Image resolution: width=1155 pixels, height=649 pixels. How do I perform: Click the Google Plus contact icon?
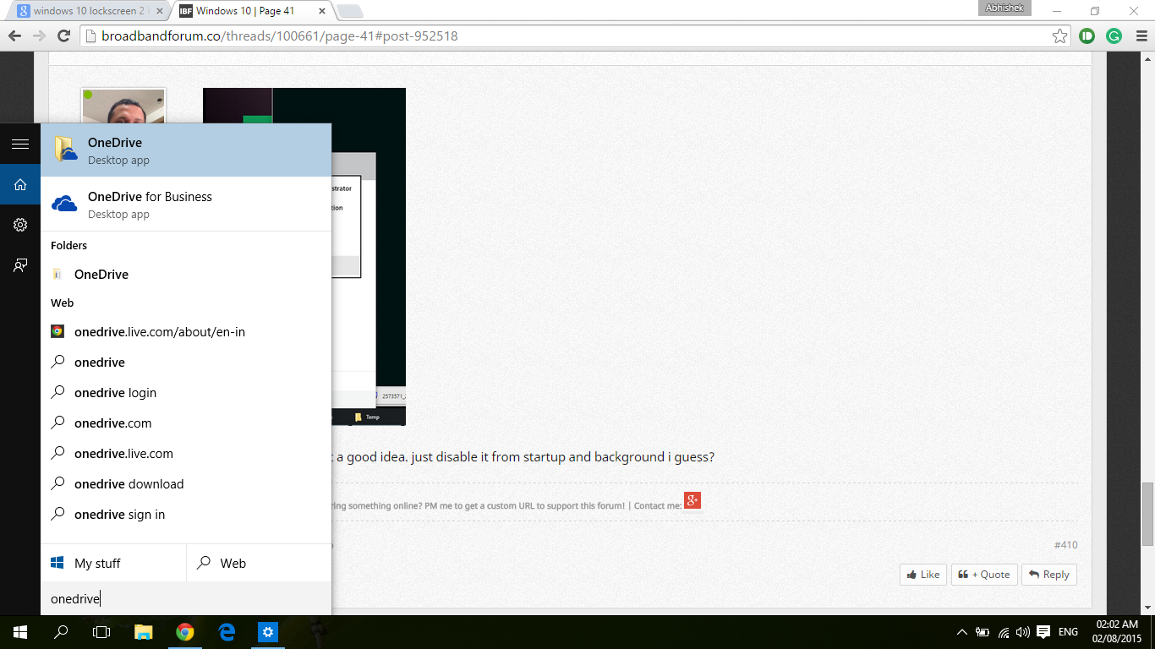(x=692, y=501)
